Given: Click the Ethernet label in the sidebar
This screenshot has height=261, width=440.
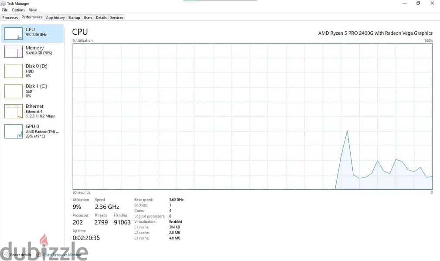Looking at the screenshot, I should click(34, 107).
